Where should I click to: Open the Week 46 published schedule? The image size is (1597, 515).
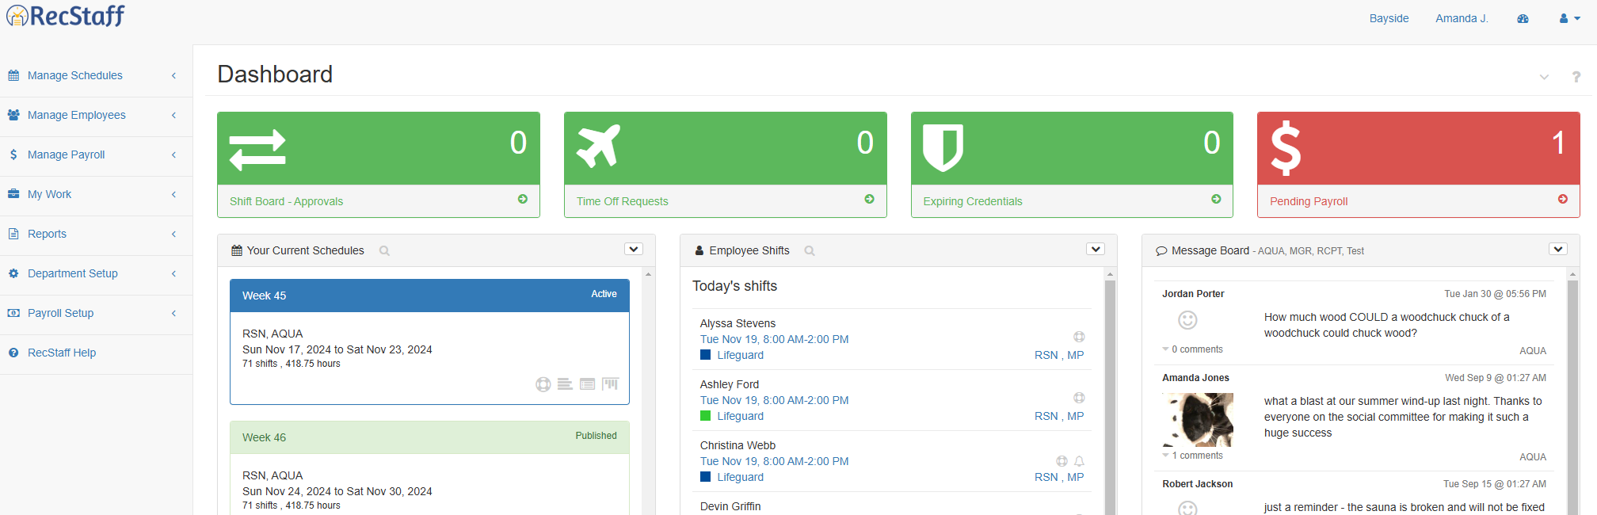point(429,437)
